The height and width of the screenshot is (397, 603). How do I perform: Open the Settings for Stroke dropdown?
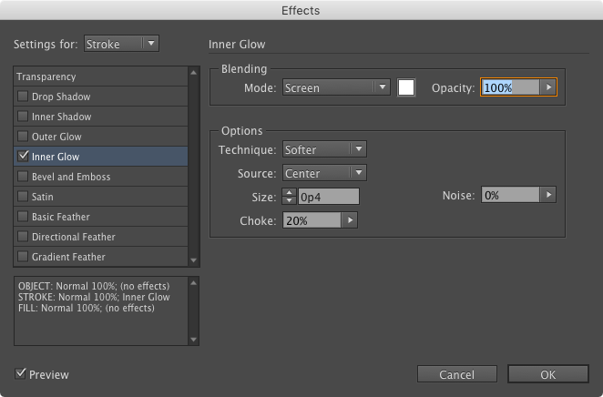coord(121,44)
